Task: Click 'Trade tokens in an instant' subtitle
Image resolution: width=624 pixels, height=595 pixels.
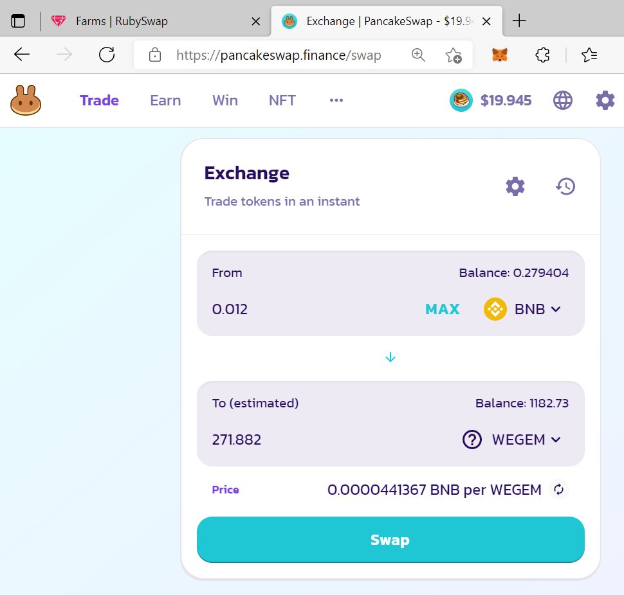Action: click(282, 202)
